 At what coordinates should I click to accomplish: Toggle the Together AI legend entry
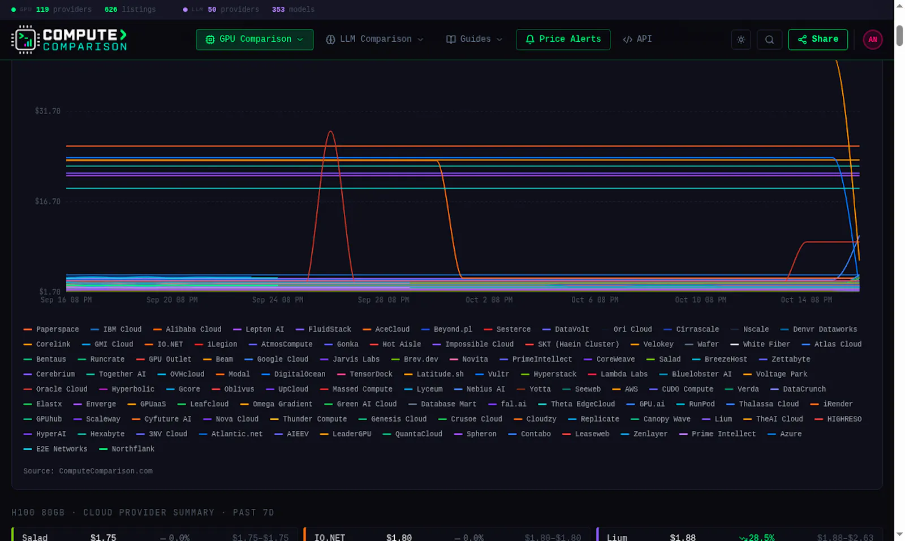(x=116, y=374)
